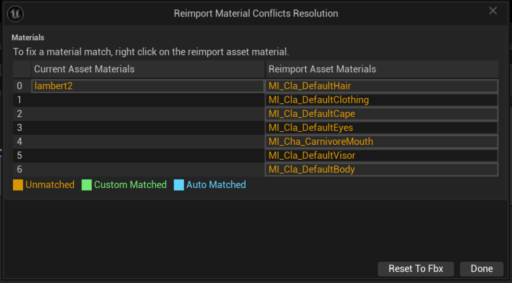Click the Reimport Asset Materials column header
The width and height of the screenshot is (512, 283).
click(381, 69)
